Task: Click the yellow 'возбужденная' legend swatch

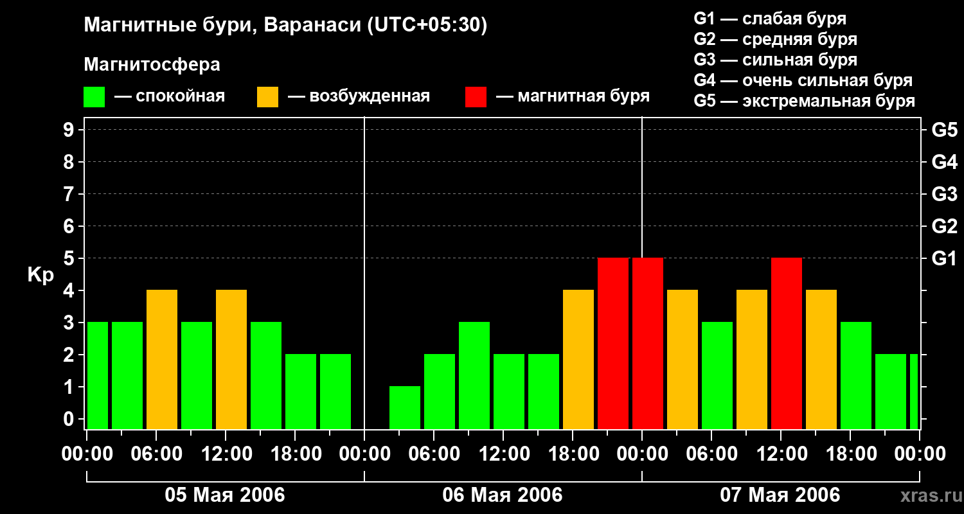Action: click(267, 97)
